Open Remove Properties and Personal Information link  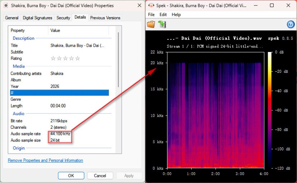click(45, 160)
